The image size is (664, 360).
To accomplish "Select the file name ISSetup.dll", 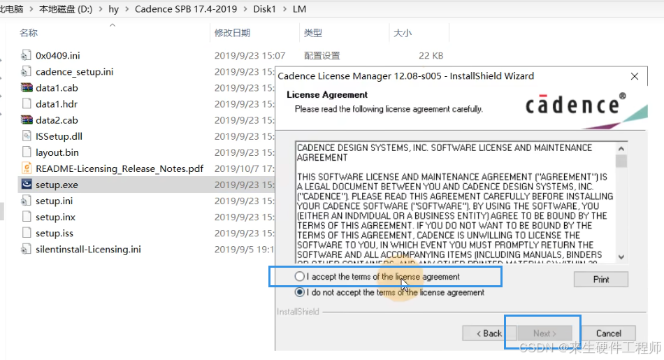I will pyautogui.click(x=59, y=136).
